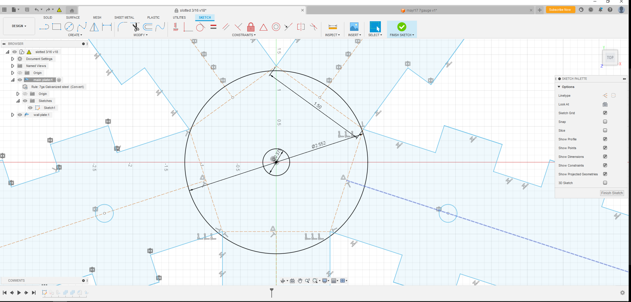Select the Mirror sketch tool
631x302 pixels.
coord(94,27)
